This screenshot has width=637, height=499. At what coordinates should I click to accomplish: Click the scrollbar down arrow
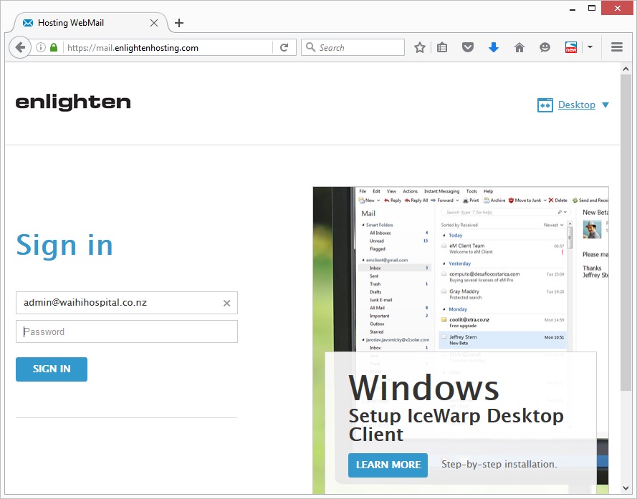626,488
